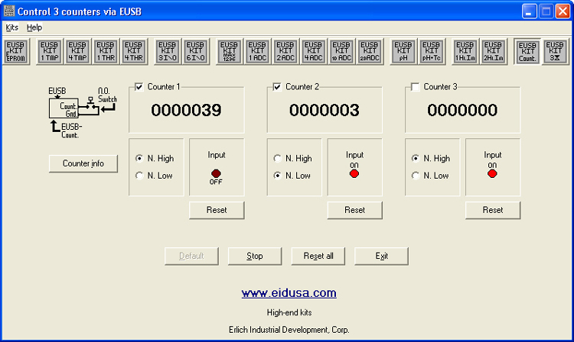Open the EUSB KIT pH+Tc icon
Screen dimensions: 574x342
[x=431, y=51]
